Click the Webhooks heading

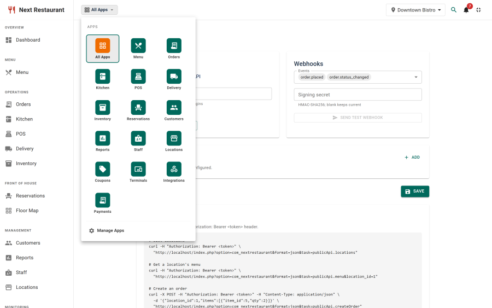tap(308, 64)
